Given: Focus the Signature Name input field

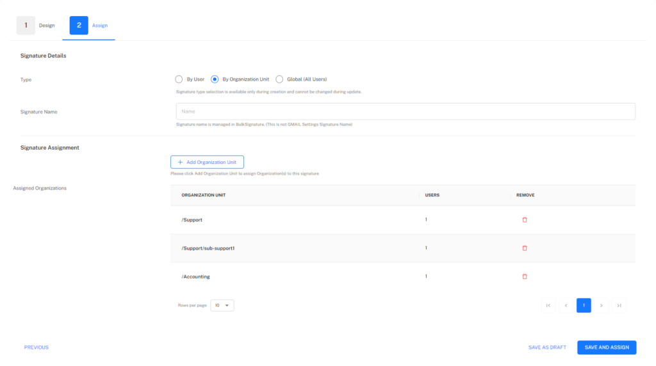Looking at the screenshot, I should [x=406, y=111].
